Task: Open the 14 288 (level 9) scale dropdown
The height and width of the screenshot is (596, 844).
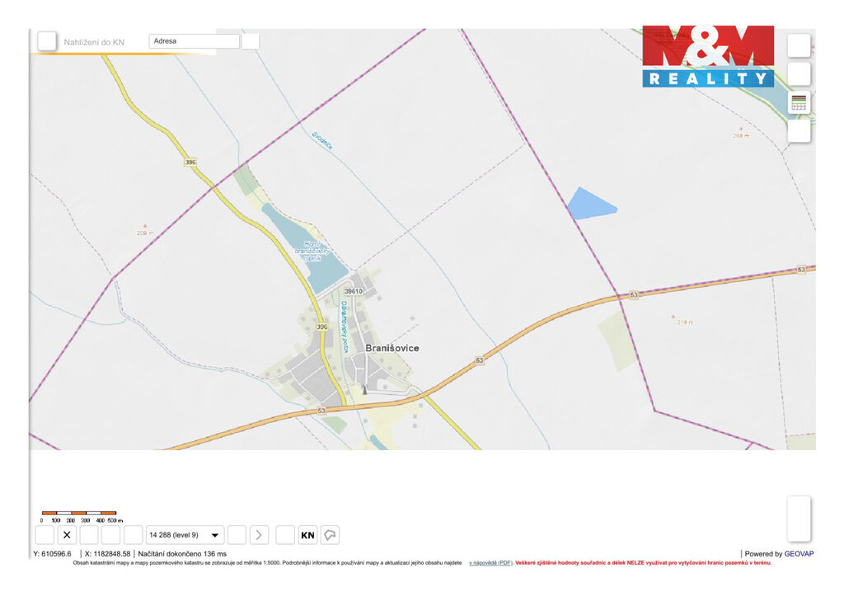Action: (185, 535)
